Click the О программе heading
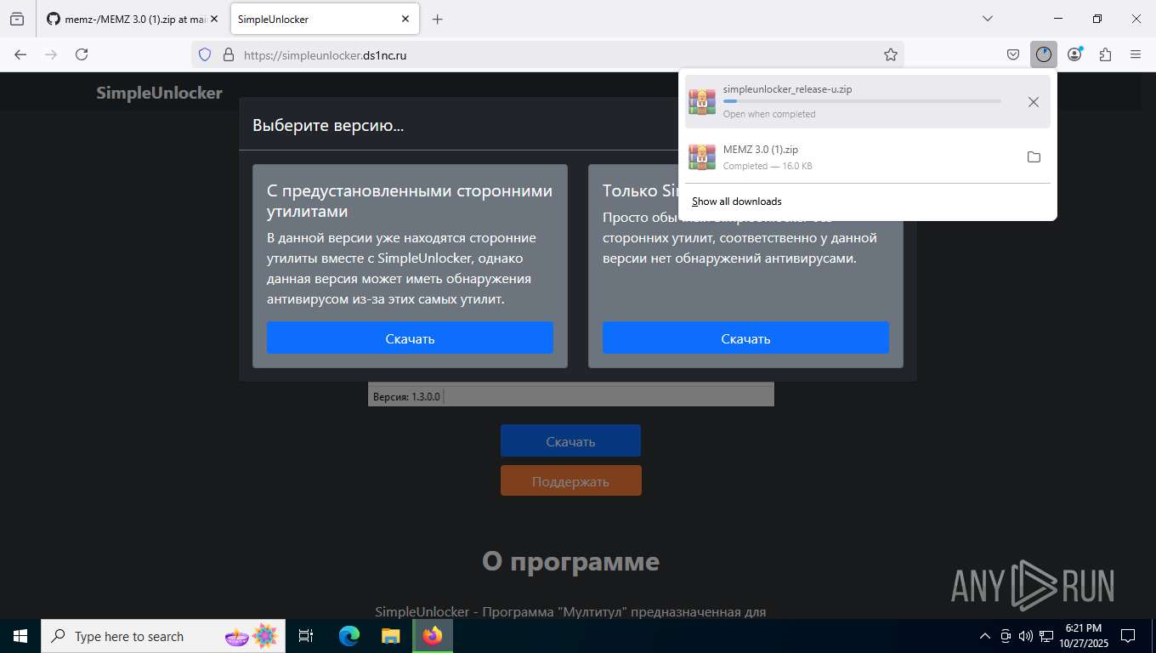The width and height of the screenshot is (1156, 653). [x=570, y=561]
